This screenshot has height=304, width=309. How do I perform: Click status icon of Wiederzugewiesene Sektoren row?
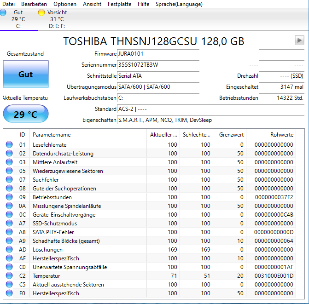pos(9,171)
